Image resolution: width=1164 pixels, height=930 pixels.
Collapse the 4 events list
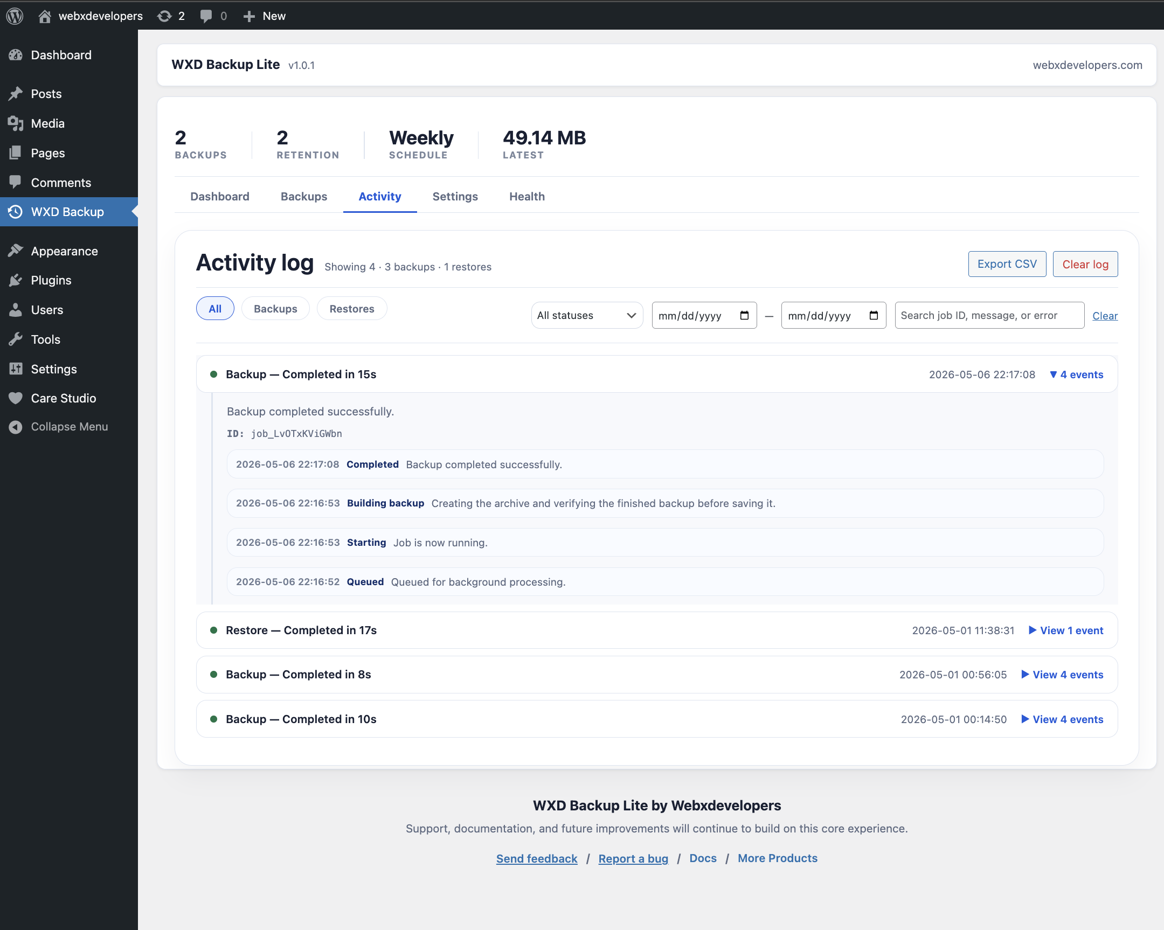point(1076,374)
